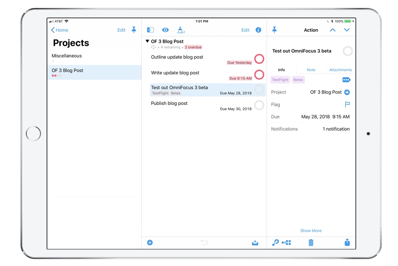This screenshot has width=398, height=266.
Task: Pin the Projects sidebar
Action: [x=134, y=30]
